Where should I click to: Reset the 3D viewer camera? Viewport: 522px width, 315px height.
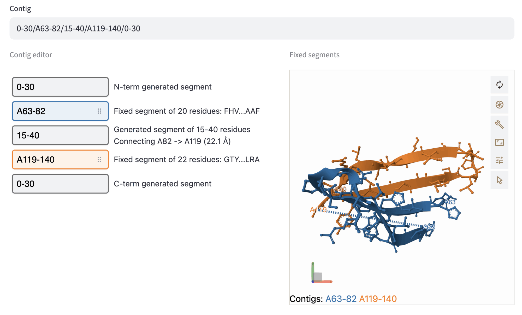tap(499, 85)
